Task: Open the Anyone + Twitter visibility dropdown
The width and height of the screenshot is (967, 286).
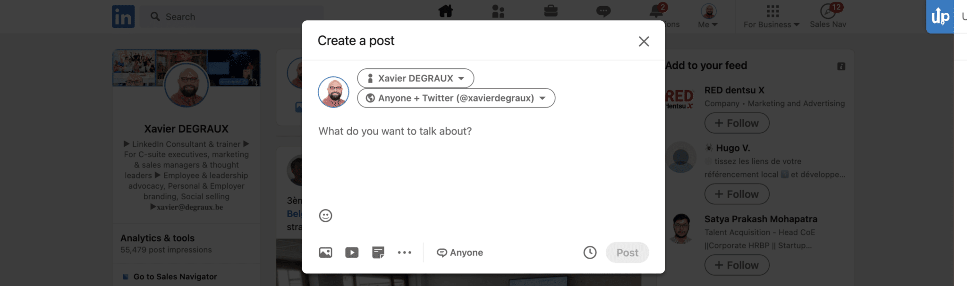Action: coord(456,98)
